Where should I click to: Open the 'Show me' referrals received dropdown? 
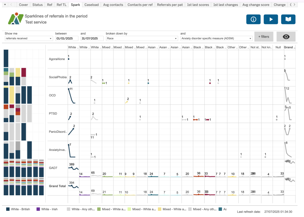[28, 38]
